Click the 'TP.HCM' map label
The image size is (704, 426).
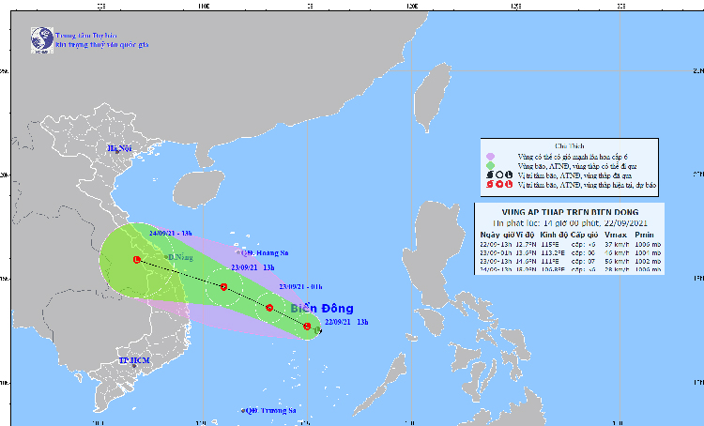pyautogui.click(x=134, y=360)
